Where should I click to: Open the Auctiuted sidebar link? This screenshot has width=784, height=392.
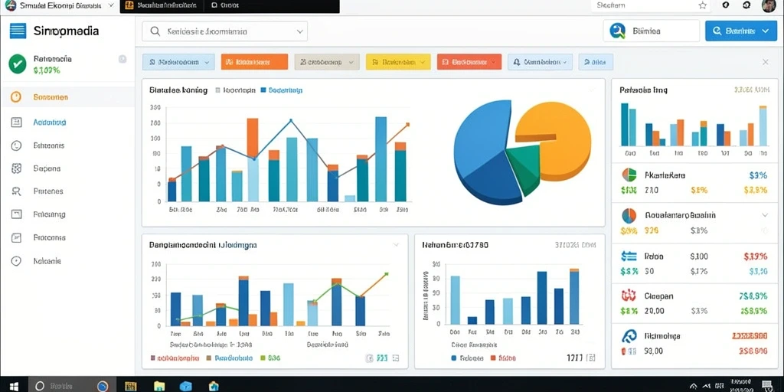click(50, 122)
